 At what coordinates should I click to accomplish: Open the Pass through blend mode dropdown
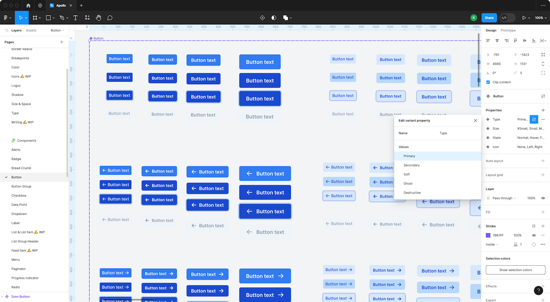504,198
